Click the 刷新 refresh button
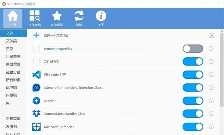This screenshot has height=135, width=224. [x=79, y=19]
